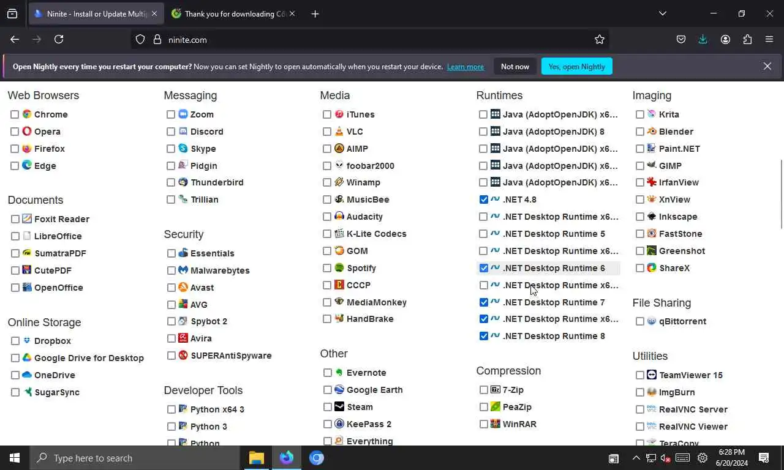Click the WinRAR app icon
Viewport: 784px width, 470px height.
coord(496,424)
